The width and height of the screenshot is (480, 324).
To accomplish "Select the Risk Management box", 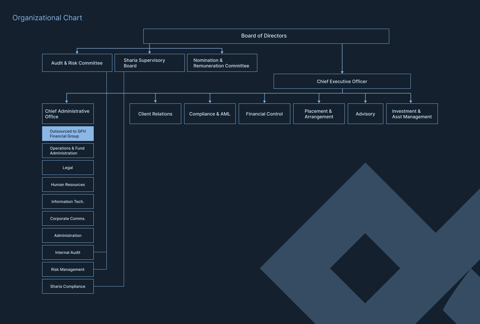I will tap(68, 270).
